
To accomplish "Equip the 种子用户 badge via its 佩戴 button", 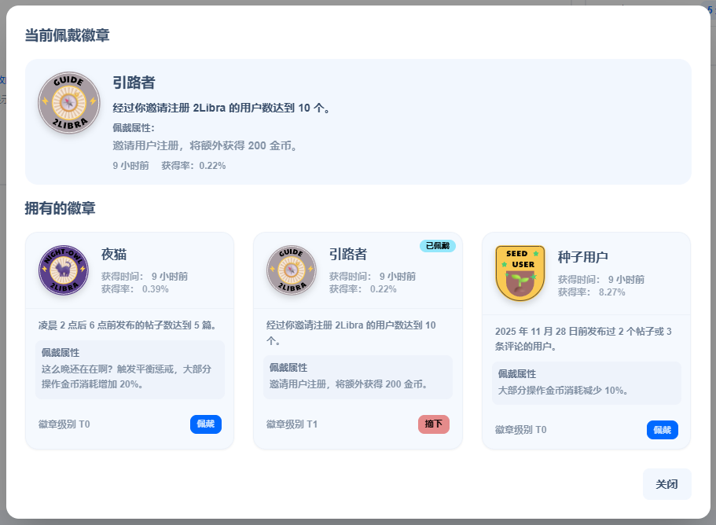I will pos(662,430).
